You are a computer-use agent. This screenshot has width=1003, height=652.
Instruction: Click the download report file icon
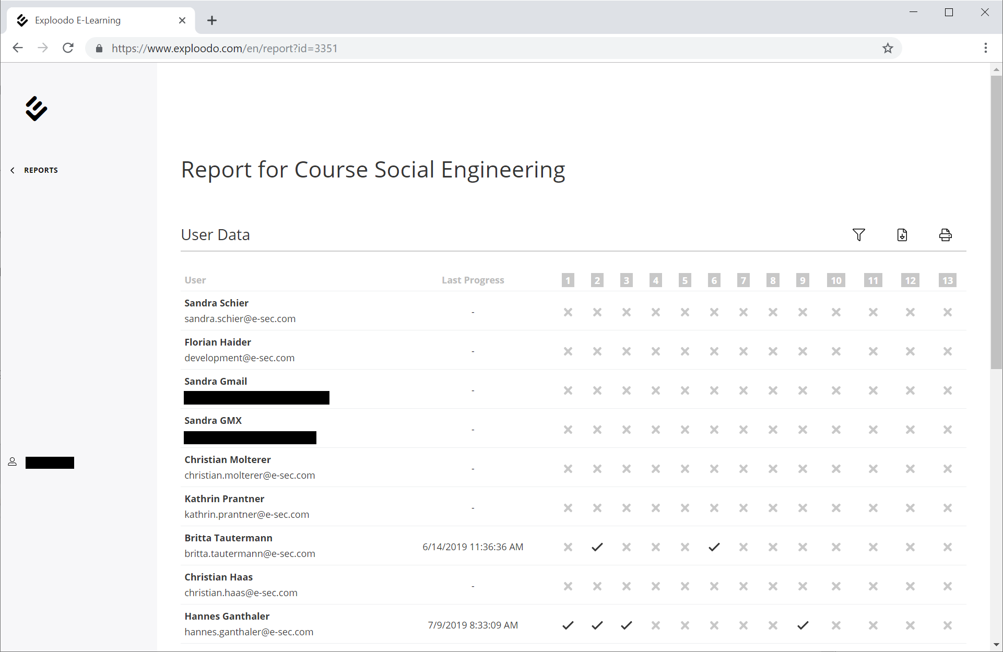902,235
